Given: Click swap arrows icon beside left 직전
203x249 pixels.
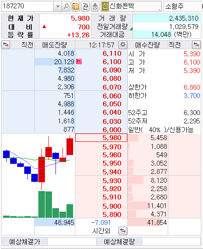Looking at the screenshot, I should (6, 45).
